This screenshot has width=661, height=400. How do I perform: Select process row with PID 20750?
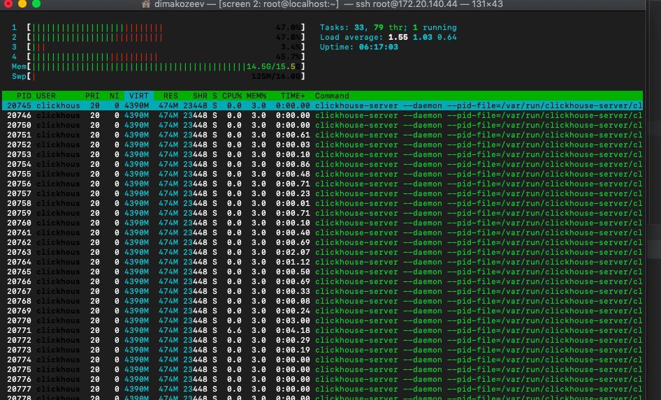pyautogui.click(x=323, y=125)
